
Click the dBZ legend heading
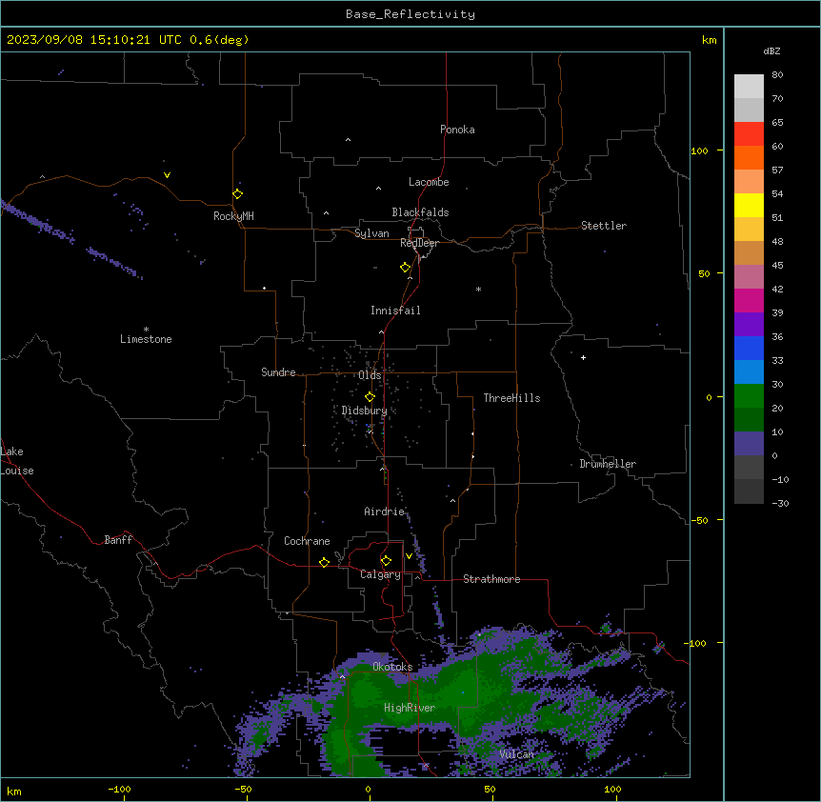771,50
